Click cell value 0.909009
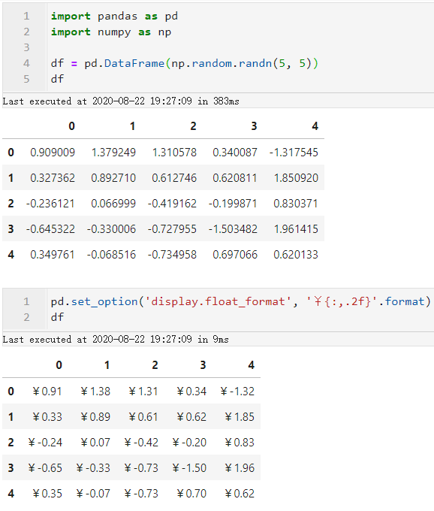 [53, 153]
